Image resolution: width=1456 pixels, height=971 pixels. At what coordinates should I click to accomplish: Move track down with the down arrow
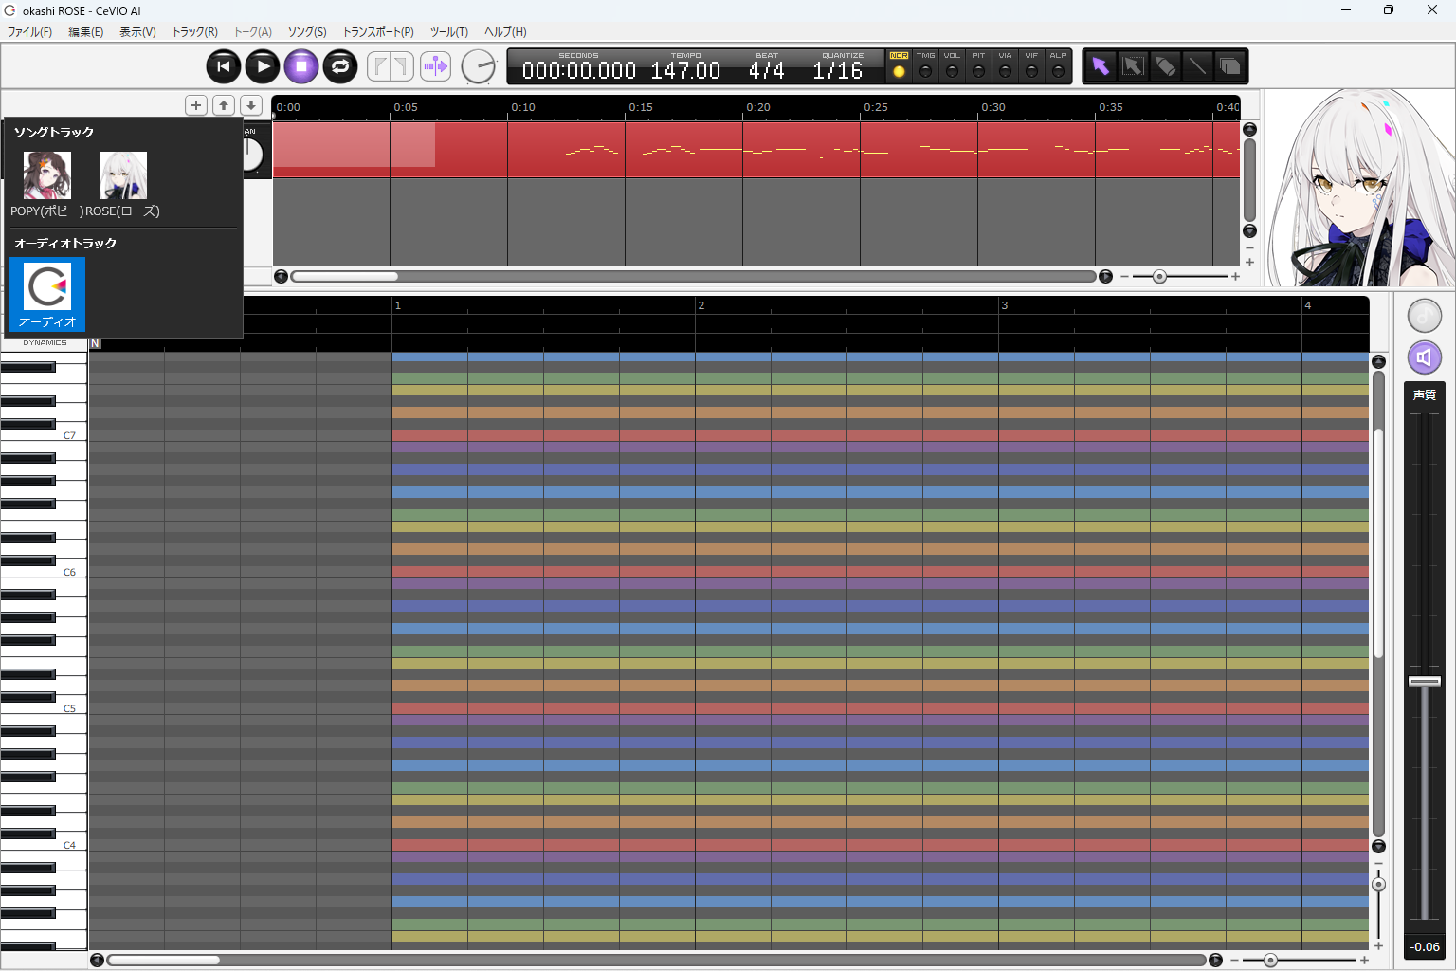click(x=251, y=105)
